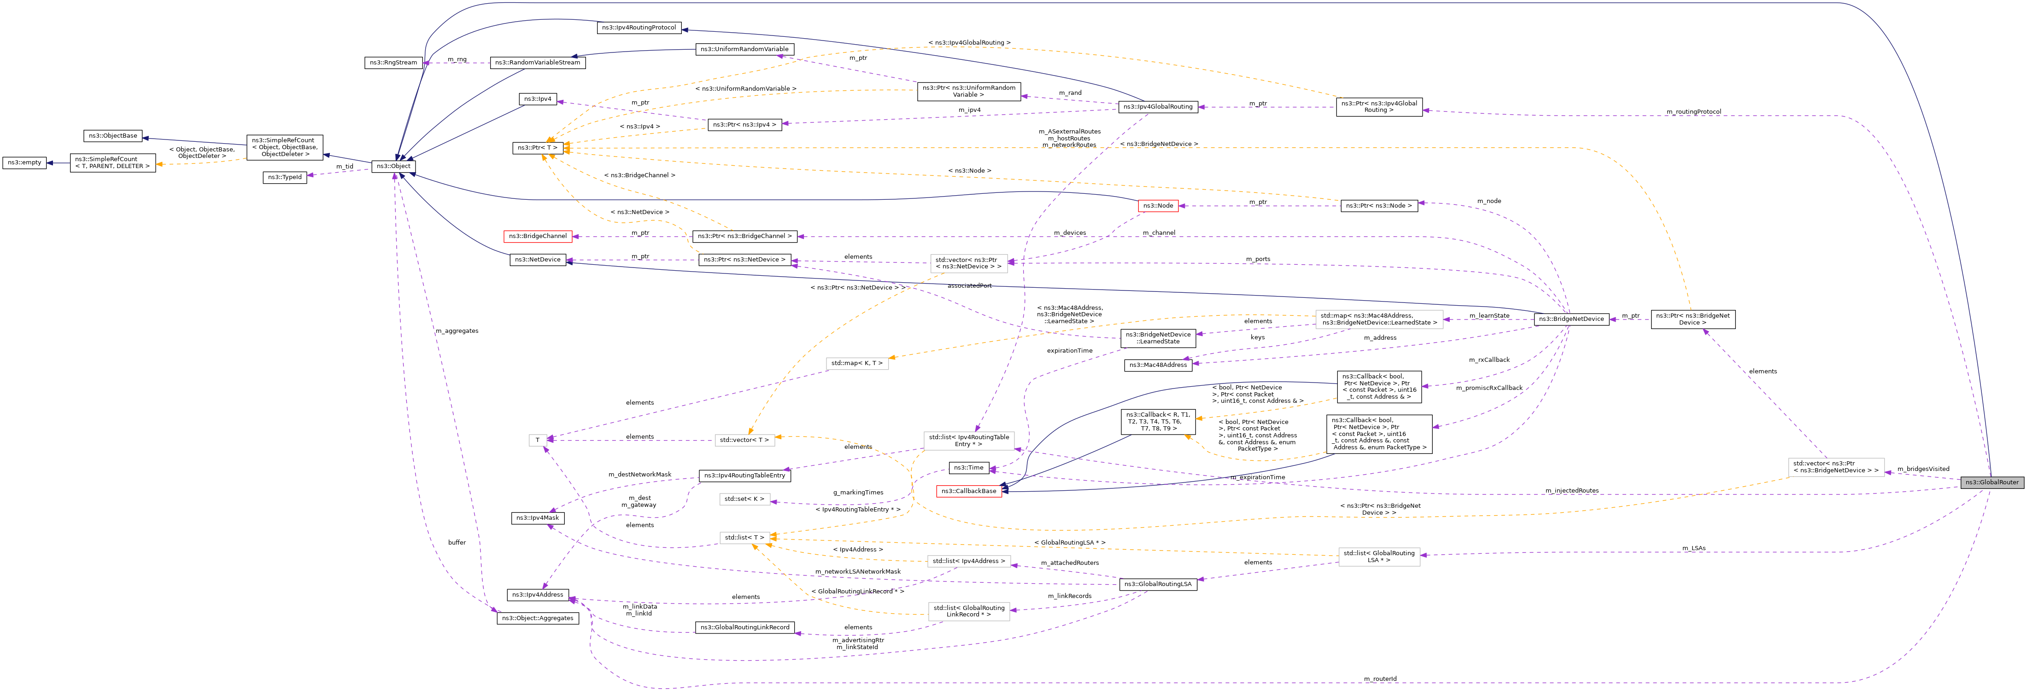Click the ns3::ObjectBase node
The width and height of the screenshot is (2027, 691).
(x=112, y=136)
